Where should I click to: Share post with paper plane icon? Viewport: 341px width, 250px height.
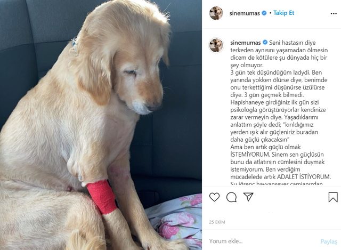(248, 197)
